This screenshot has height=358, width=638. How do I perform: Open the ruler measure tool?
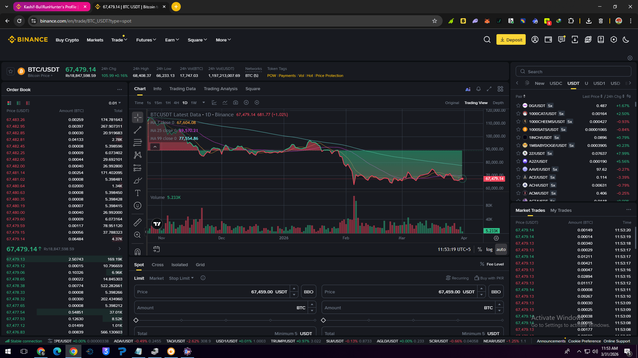point(138,222)
